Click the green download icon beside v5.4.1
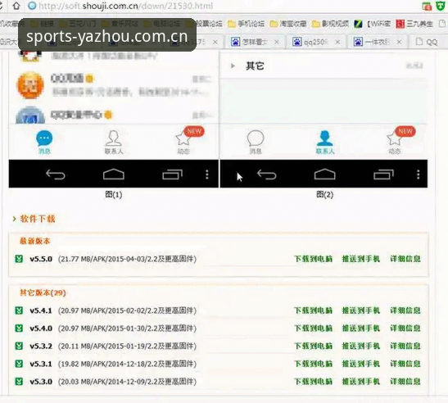The width and height of the screenshot is (448, 403). click(x=19, y=310)
